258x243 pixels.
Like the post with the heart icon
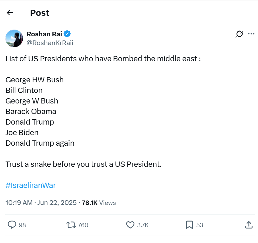click(x=130, y=225)
